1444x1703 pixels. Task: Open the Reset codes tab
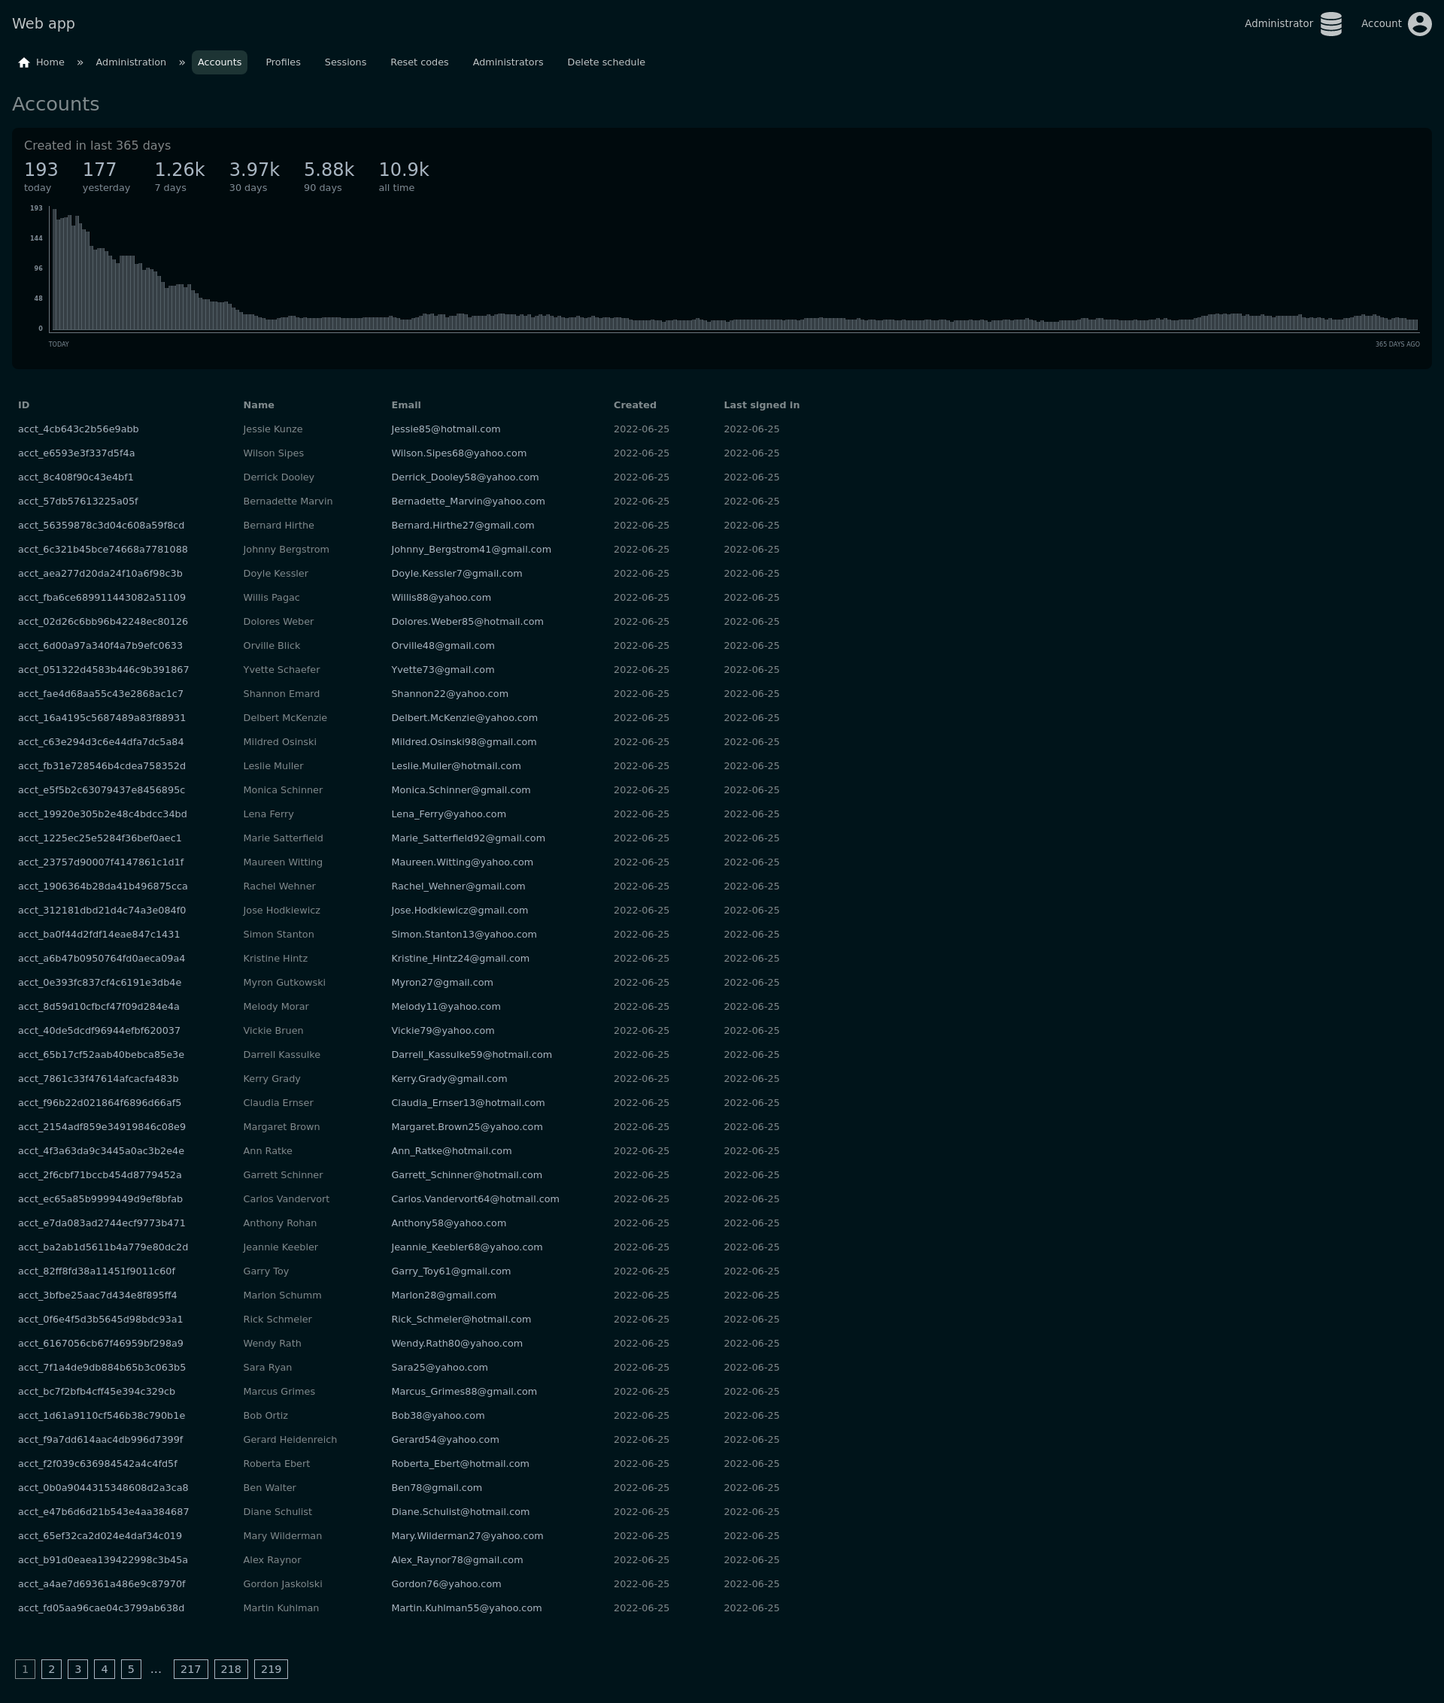coord(419,62)
